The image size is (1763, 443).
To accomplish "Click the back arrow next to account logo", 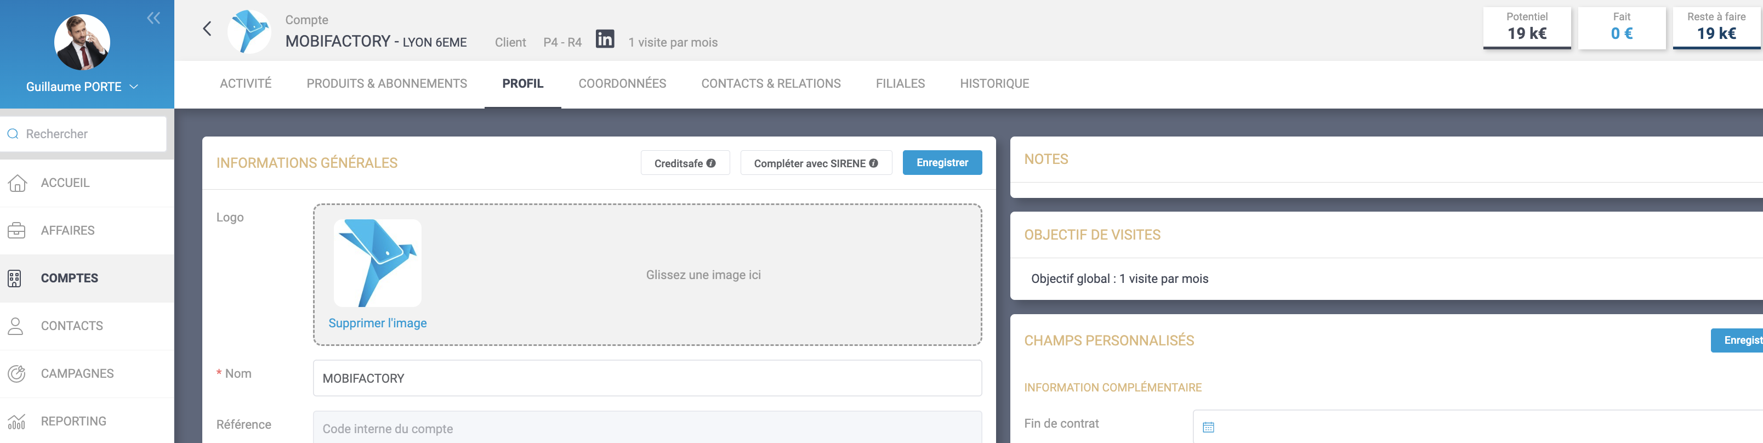I will (x=207, y=29).
